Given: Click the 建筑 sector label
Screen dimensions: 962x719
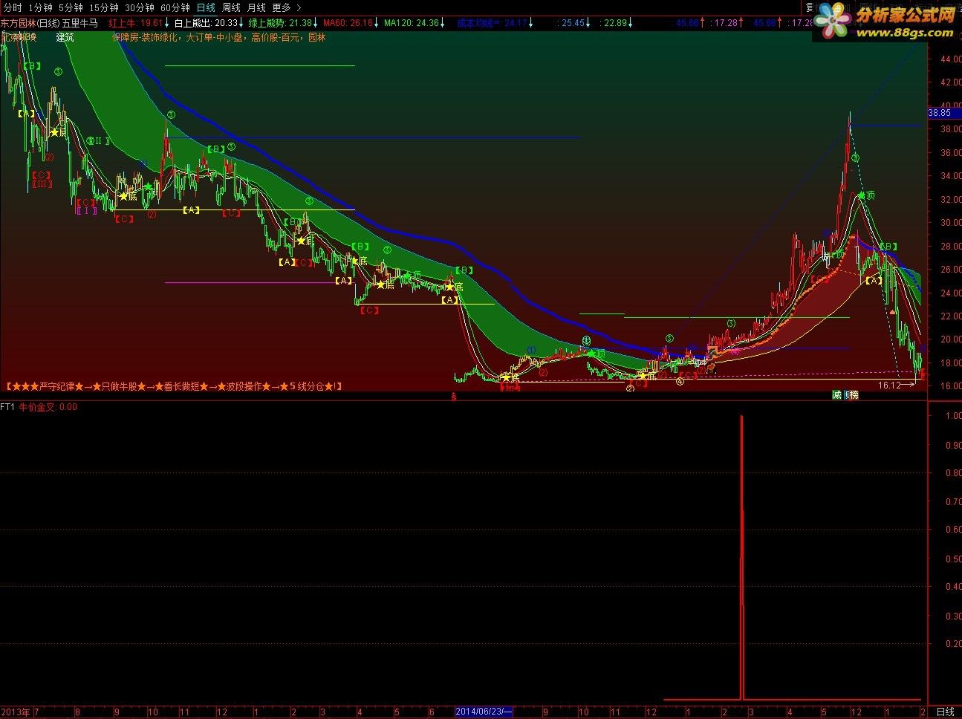Looking at the screenshot, I should 65,37.
